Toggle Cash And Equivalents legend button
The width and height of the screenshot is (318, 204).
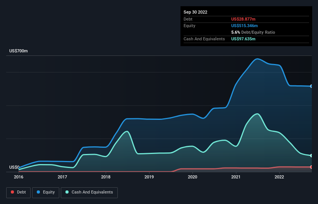click(89, 192)
